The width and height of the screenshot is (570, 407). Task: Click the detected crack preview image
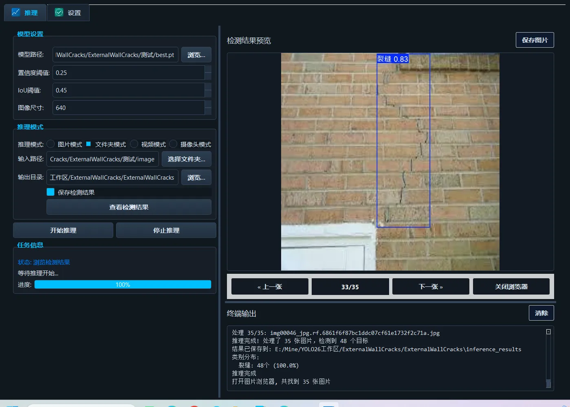390,162
